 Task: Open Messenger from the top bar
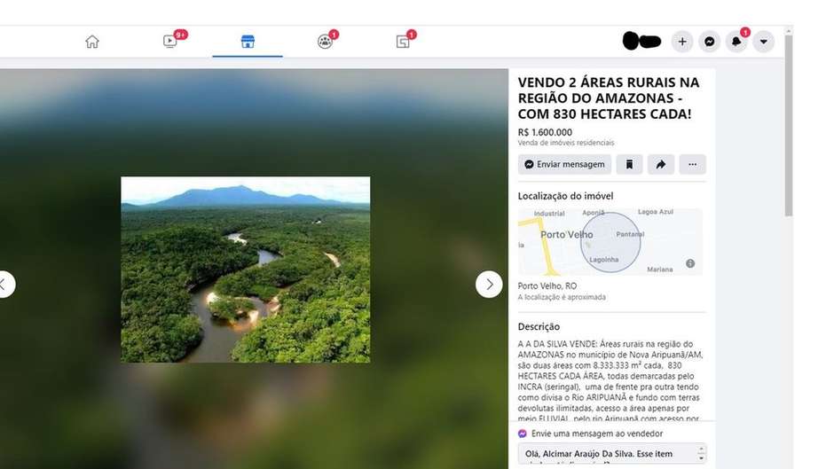(710, 42)
